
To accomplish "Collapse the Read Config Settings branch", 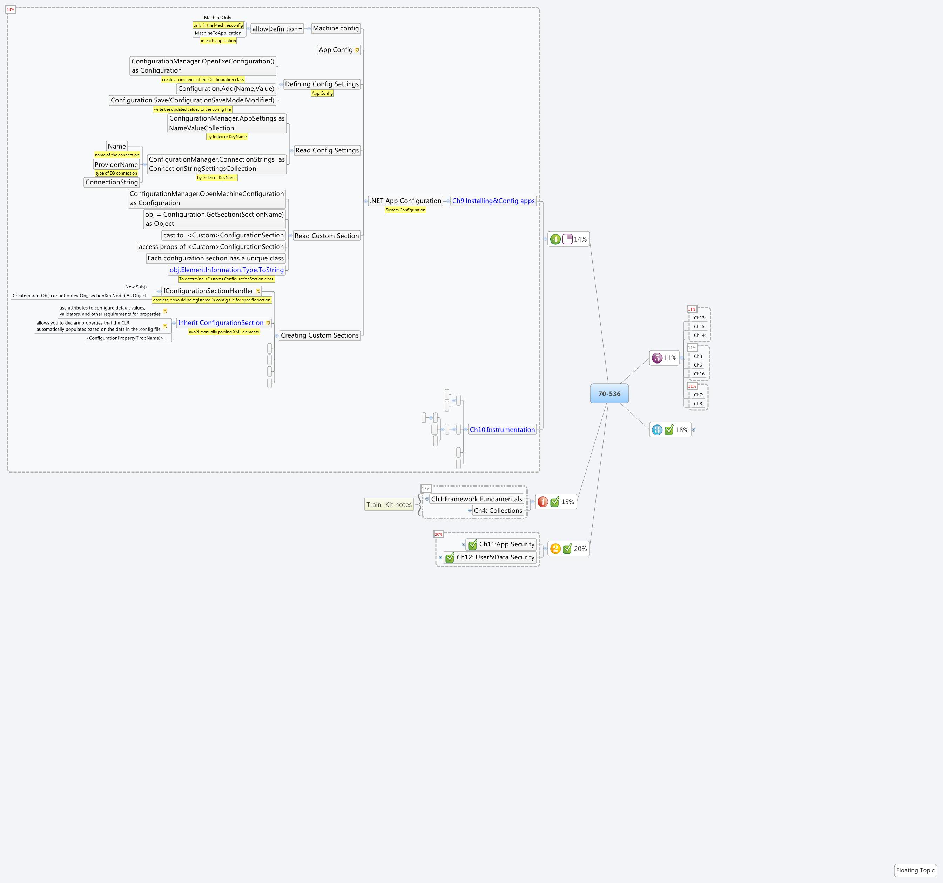I will tap(291, 151).
